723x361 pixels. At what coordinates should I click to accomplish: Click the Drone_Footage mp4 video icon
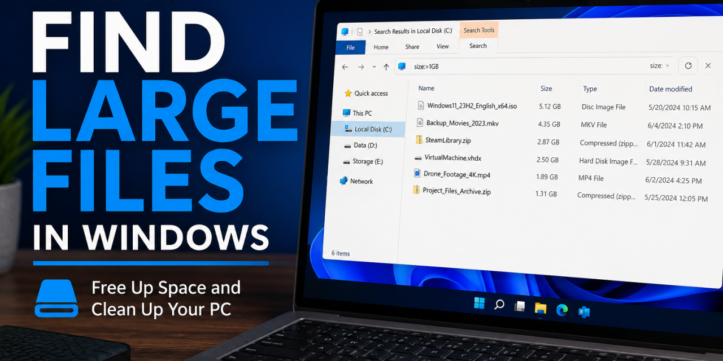tap(417, 173)
